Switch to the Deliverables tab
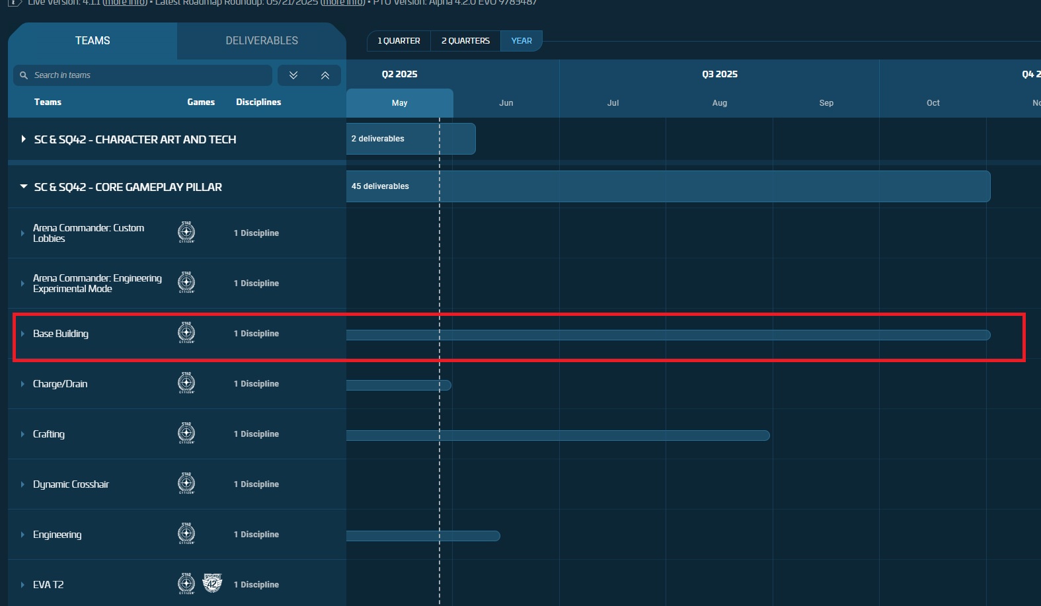Viewport: 1041px width, 606px height. [x=262, y=41]
